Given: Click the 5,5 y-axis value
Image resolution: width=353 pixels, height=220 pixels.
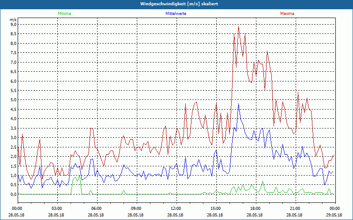Looking at the screenshot, I should 14,91.
